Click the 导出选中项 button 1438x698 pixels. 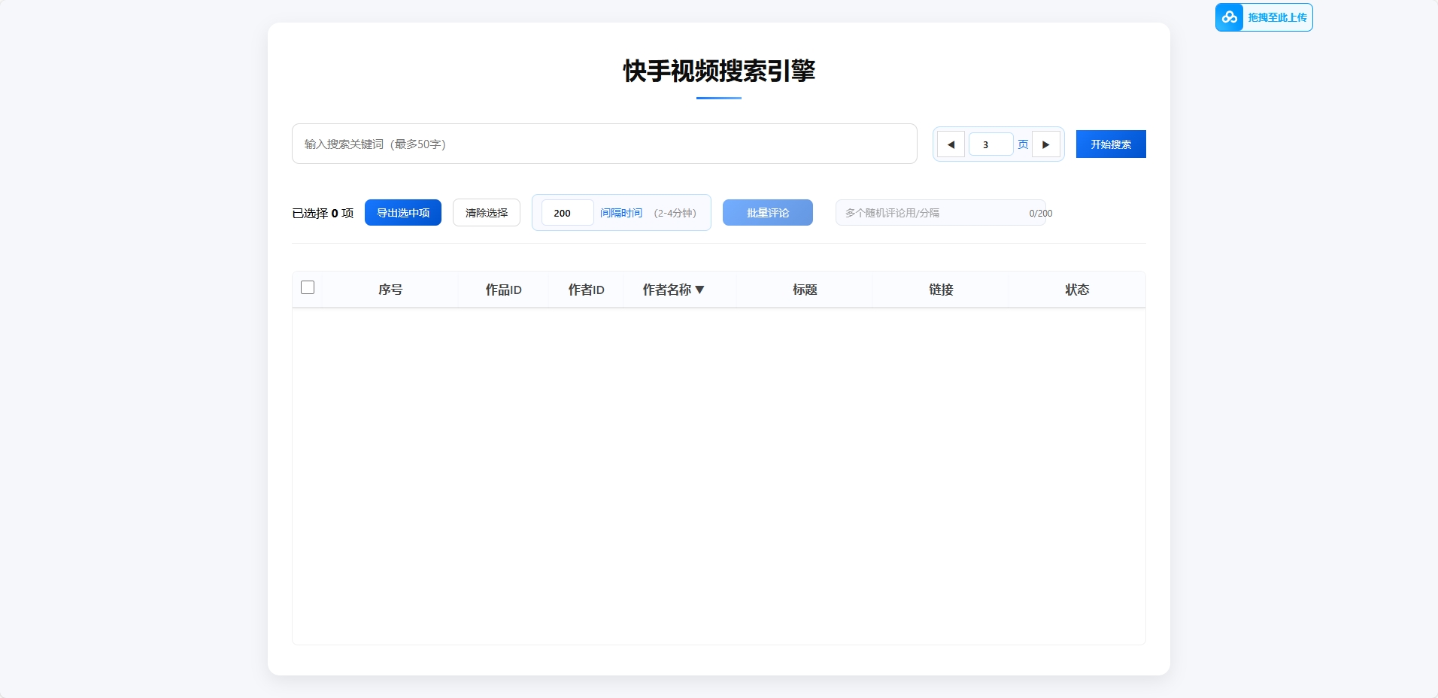(x=403, y=213)
